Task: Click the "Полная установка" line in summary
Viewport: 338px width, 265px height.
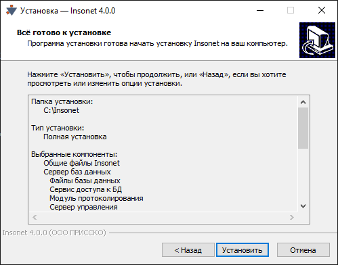Action: [75, 137]
